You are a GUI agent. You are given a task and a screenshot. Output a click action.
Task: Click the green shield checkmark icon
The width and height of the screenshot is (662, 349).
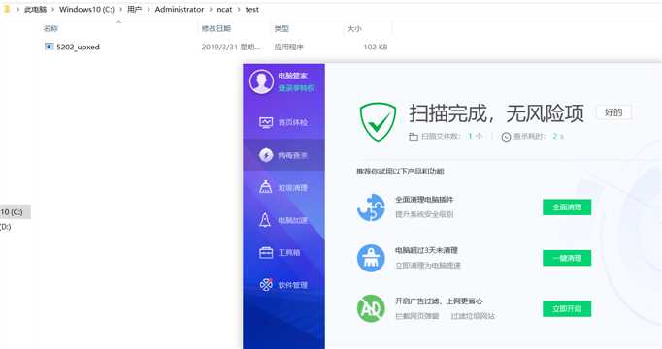pos(378,121)
